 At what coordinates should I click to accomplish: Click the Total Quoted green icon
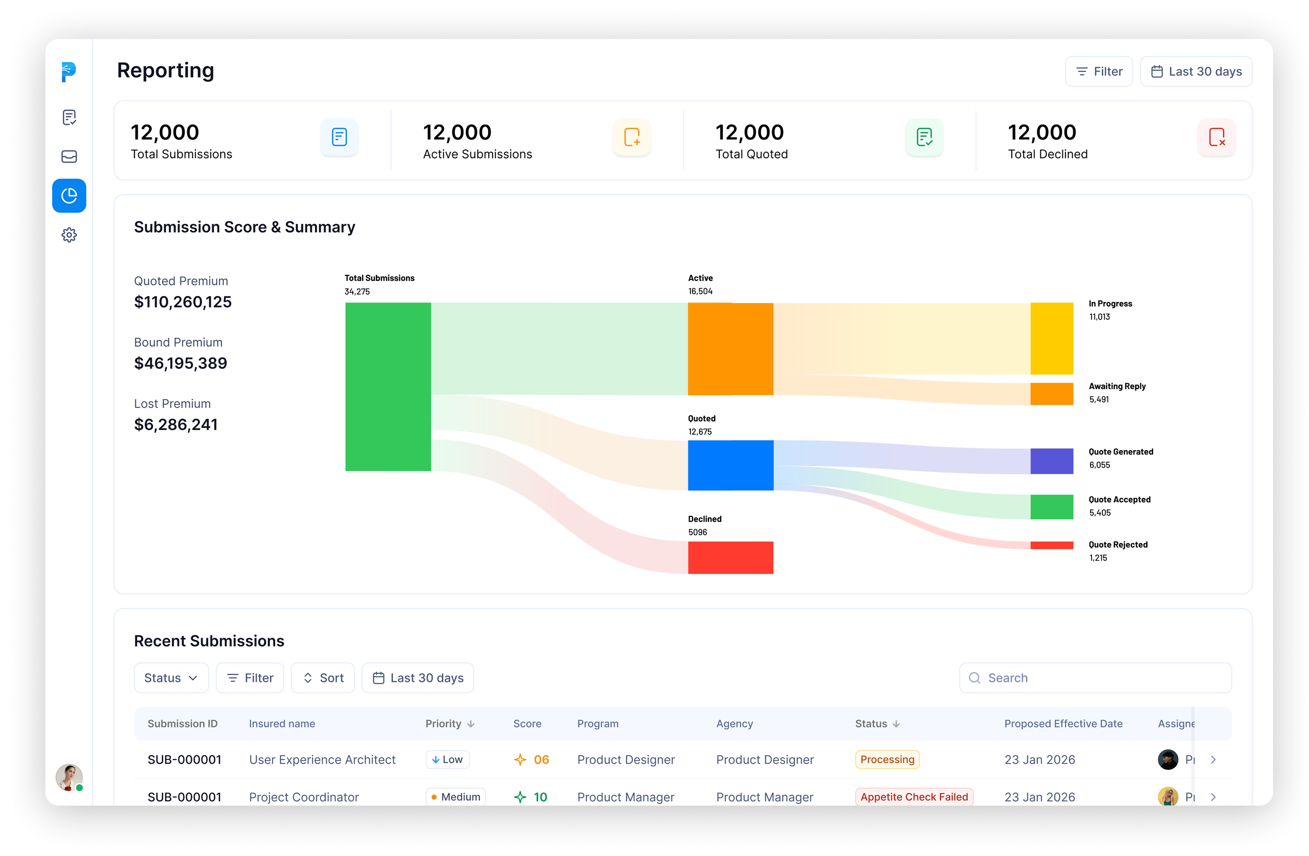[924, 137]
